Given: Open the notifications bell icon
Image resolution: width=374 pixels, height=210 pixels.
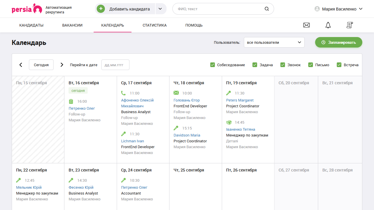Looking at the screenshot, I should [328, 25].
